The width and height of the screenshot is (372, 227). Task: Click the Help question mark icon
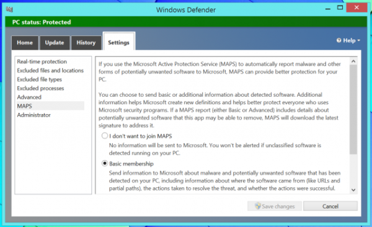339,40
